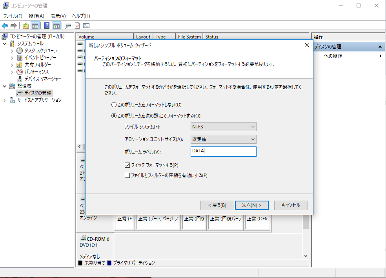This screenshot has height=278, width=386.
Task: Click the Volume column header
Action: pyautogui.click(x=105, y=37)
